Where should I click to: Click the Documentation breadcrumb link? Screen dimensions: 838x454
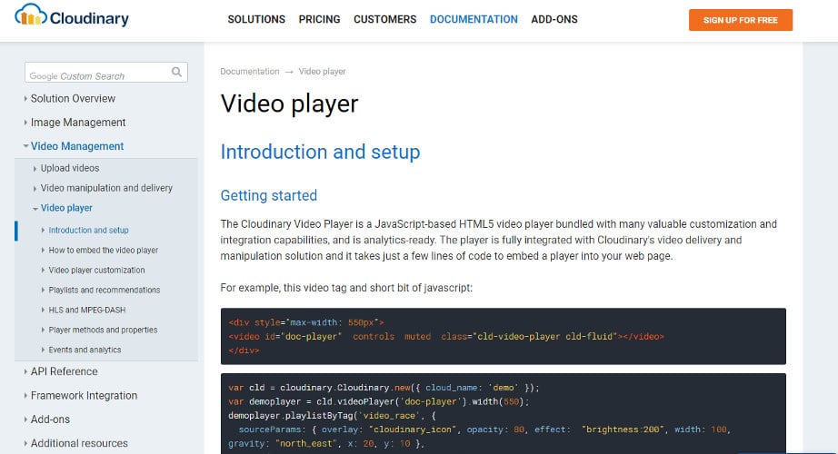click(x=250, y=71)
